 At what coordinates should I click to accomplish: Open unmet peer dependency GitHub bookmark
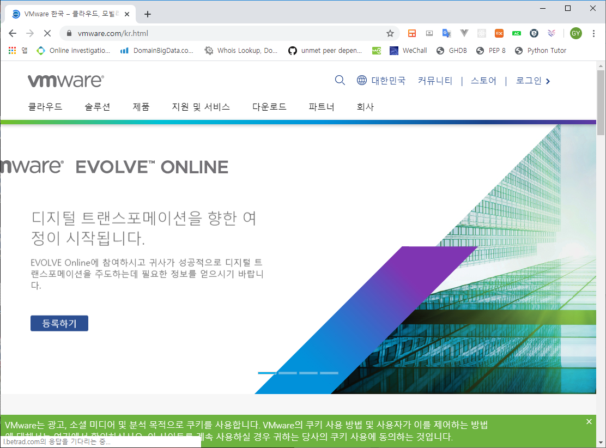[x=325, y=50]
